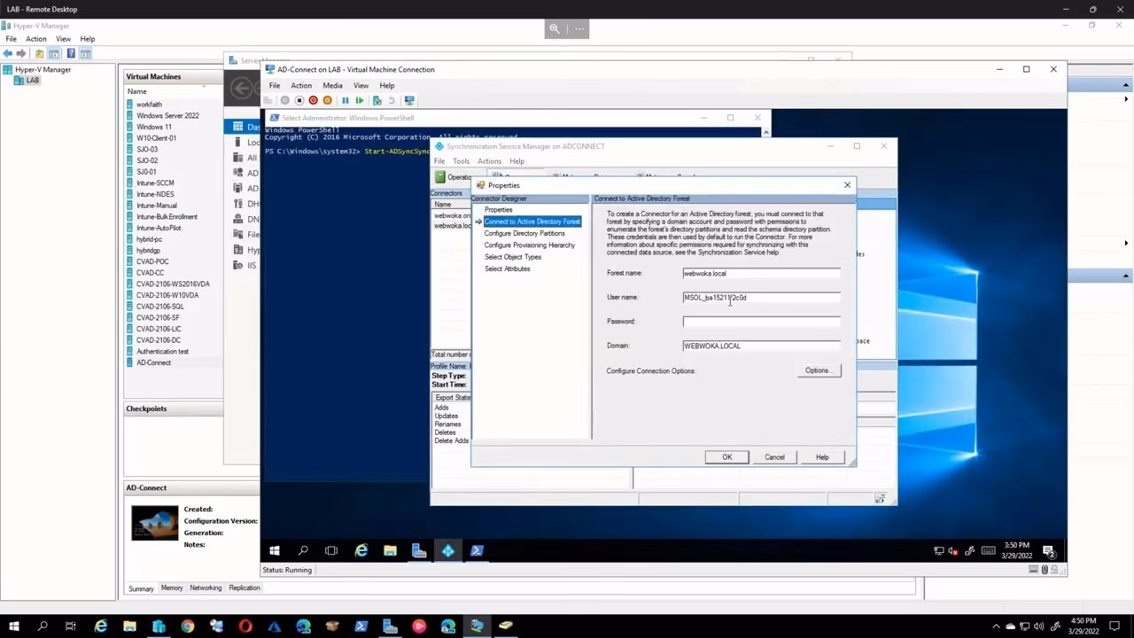This screenshot has height=638, width=1134.
Task: Select Properties in Connector Designer list
Action: pos(498,210)
